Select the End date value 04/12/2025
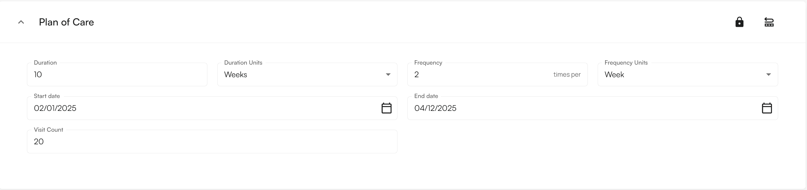Screen dimensions: 807x190 (x=435, y=108)
